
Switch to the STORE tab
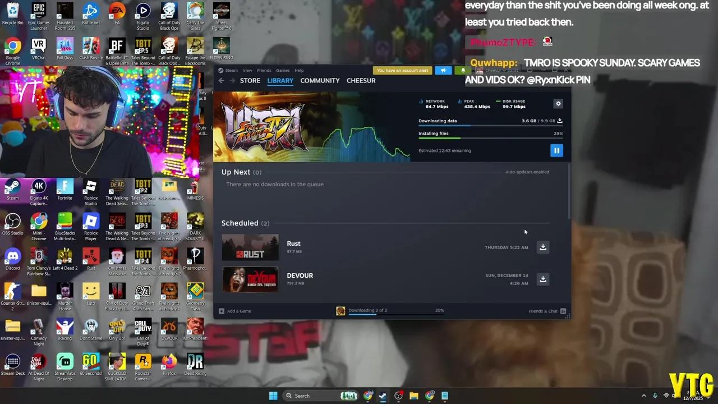click(250, 81)
